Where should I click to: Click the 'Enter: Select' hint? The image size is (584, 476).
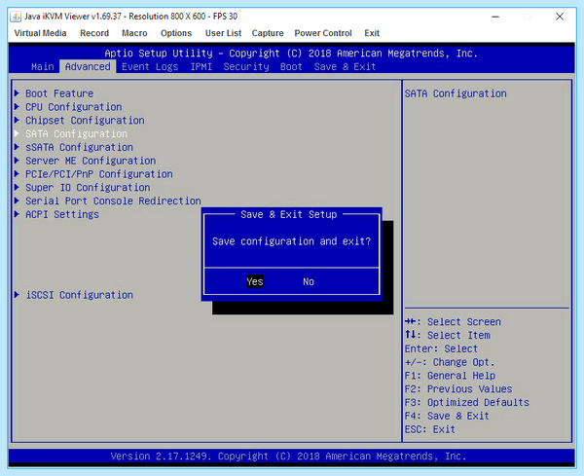441,349
